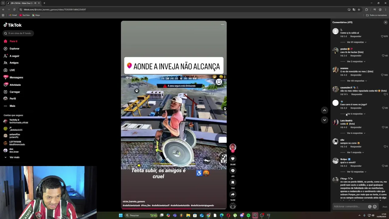Screen dimensions: 389x219
Task: Open Spotify from taskbar
Action: [248, 215]
